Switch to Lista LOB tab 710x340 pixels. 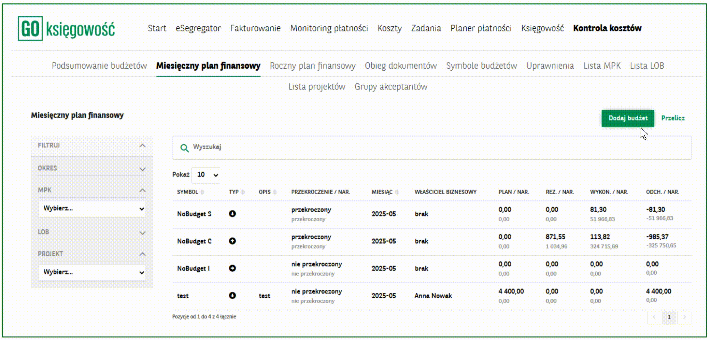click(x=647, y=66)
